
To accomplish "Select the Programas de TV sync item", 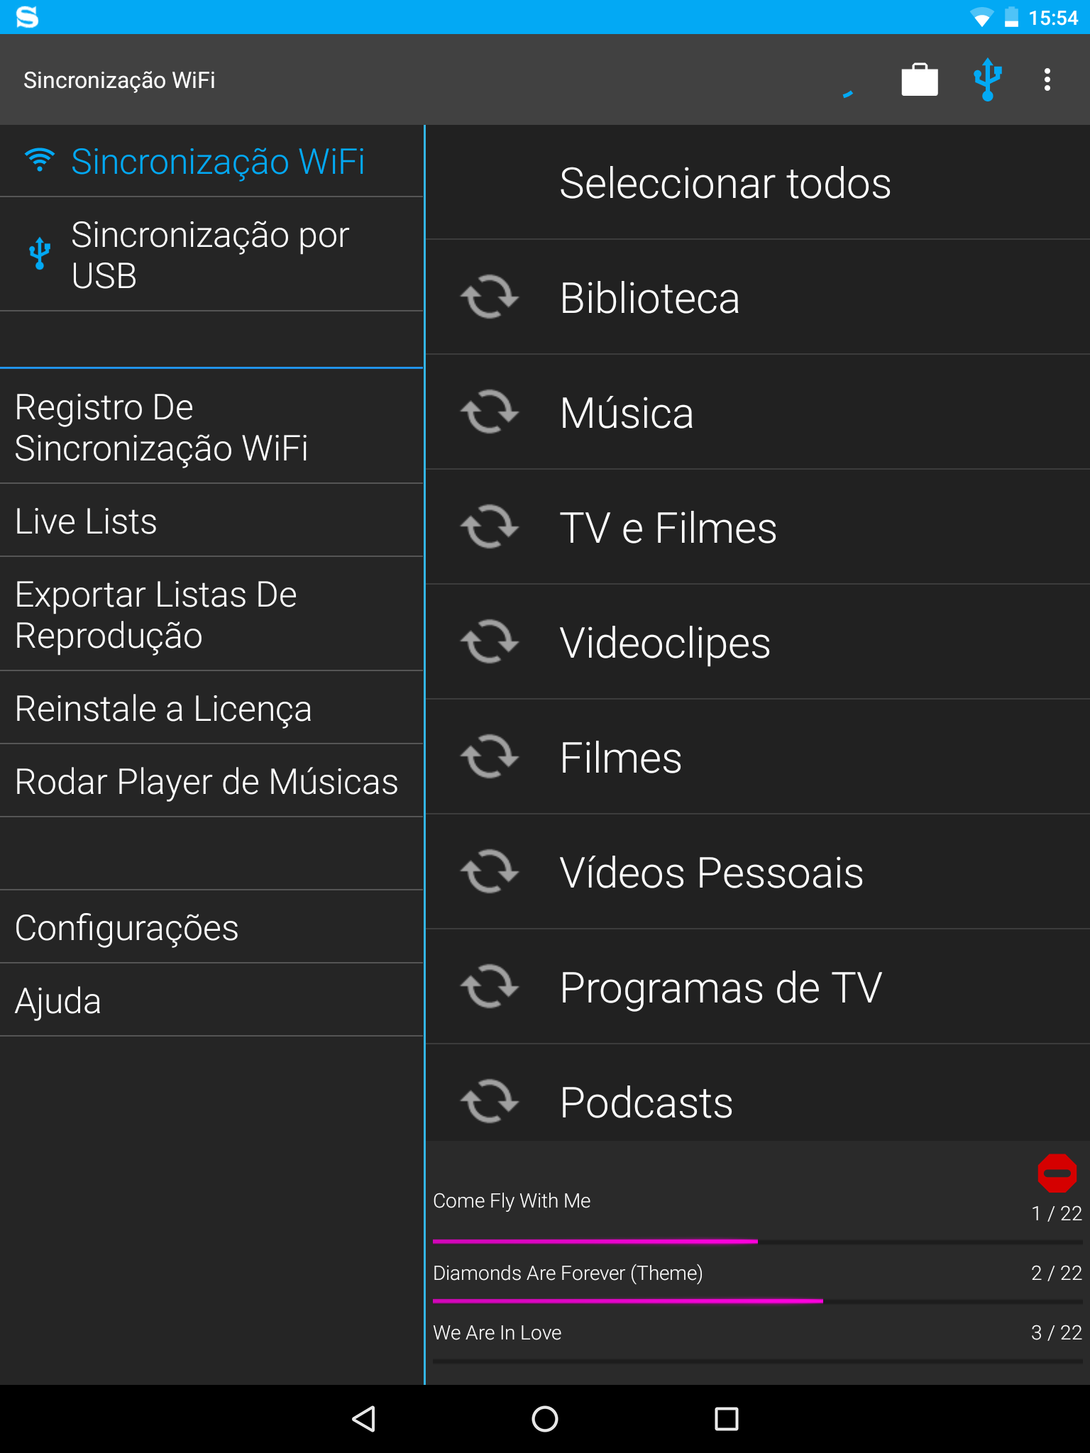I will point(758,987).
